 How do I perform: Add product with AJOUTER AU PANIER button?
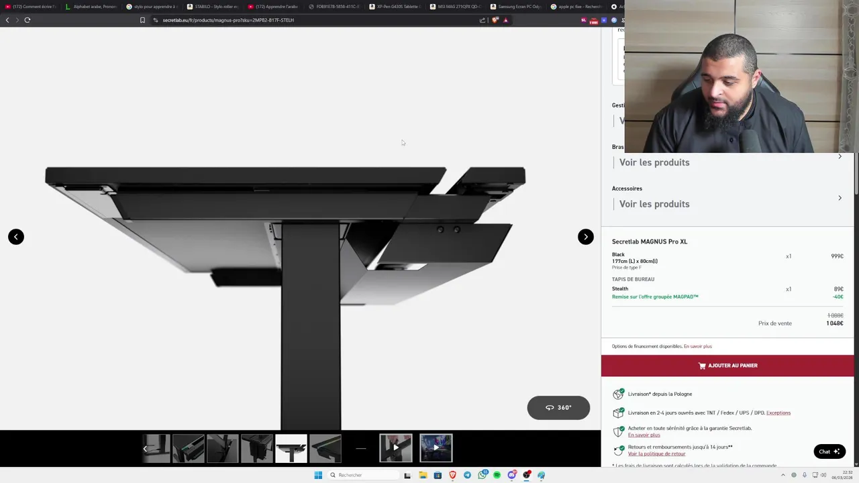727,366
